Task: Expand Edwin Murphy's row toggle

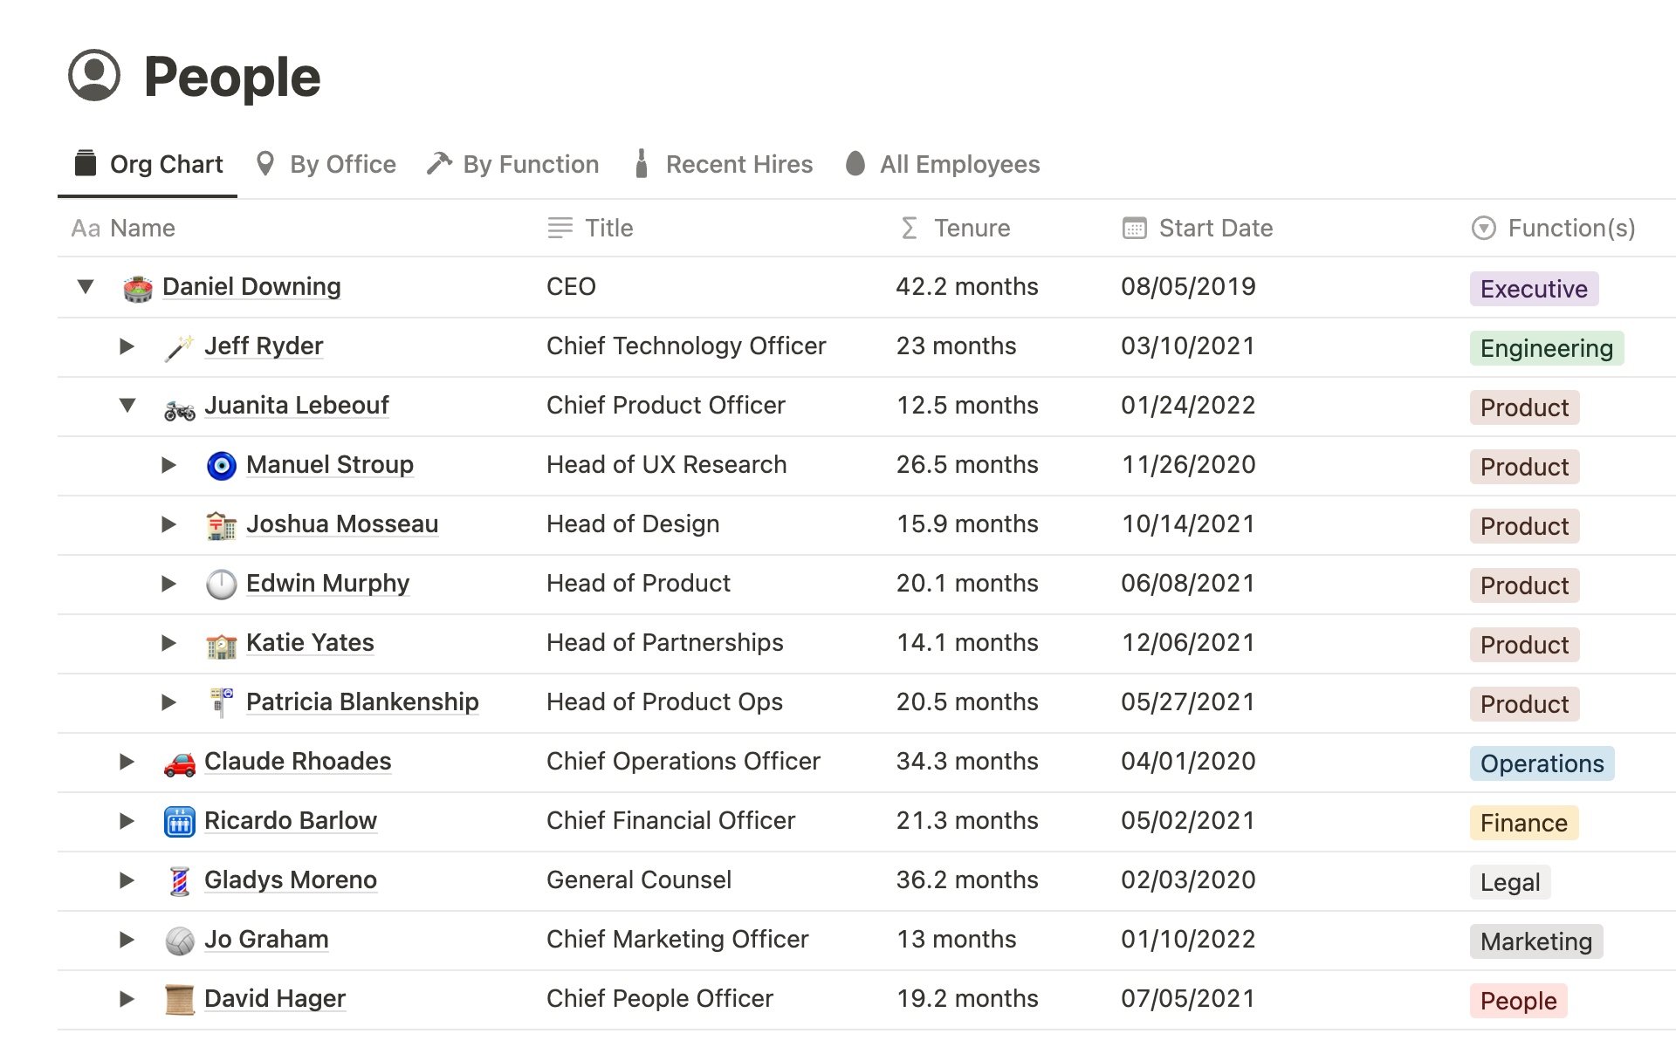Action: [168, 584]
